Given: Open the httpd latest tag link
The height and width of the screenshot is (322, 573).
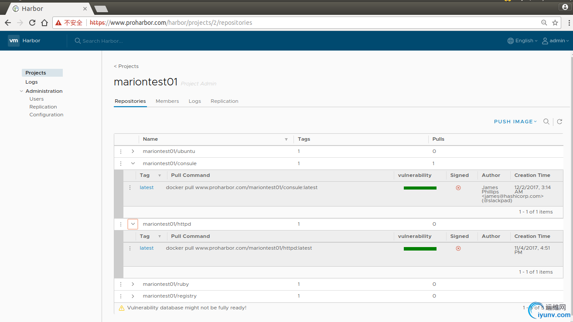Looking at the screenshot, I should pyautogui.click(x=147, y=248).
